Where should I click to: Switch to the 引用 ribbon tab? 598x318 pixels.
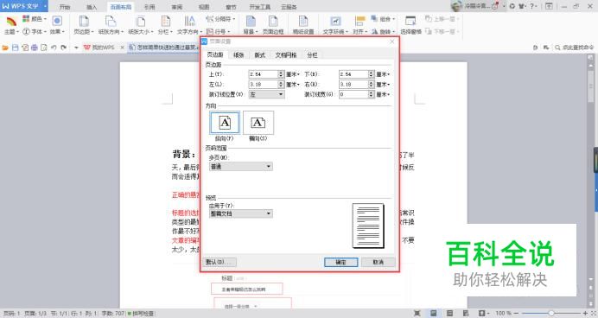click(x=149, y=7)
